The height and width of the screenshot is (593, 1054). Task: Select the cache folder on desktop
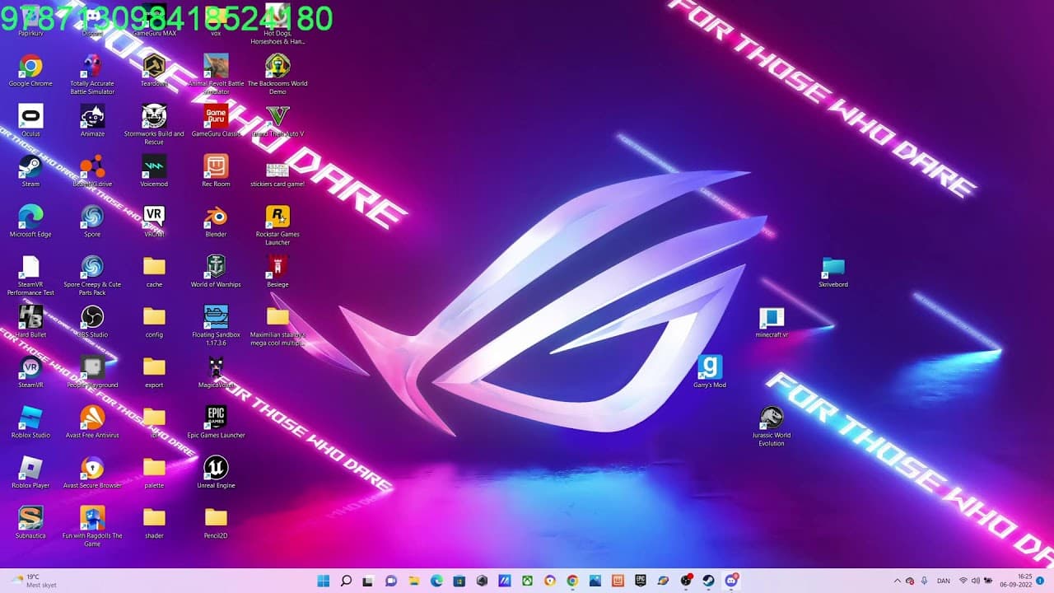pyautogui.click(x=154, y=272)
